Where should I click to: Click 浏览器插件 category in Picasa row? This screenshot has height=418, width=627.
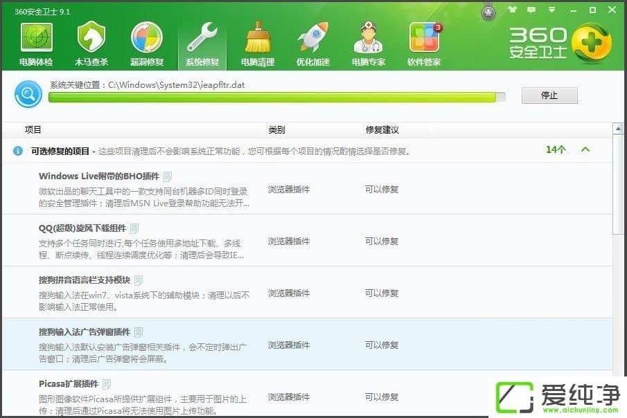pyautogui.click(x=289, y=397)
